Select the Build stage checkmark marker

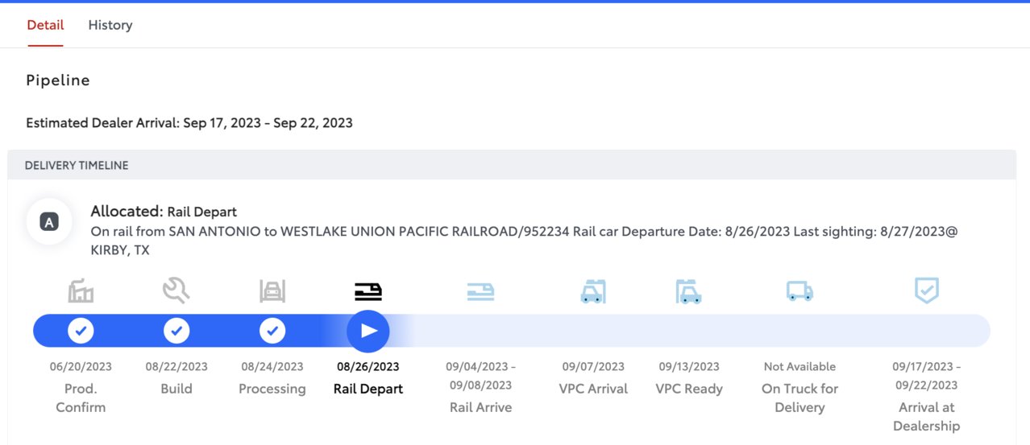click(x=177, y=331)
